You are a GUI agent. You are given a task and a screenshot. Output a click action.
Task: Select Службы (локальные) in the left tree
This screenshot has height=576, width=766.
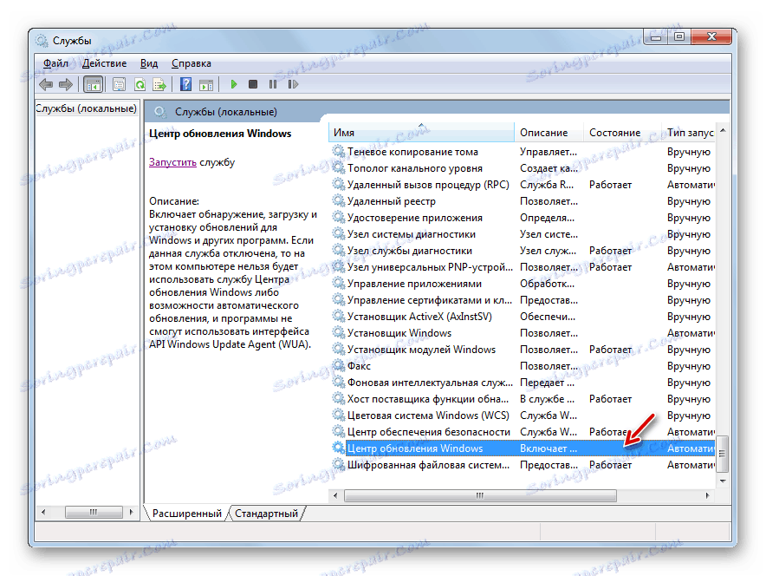click(x=86, y=108)
